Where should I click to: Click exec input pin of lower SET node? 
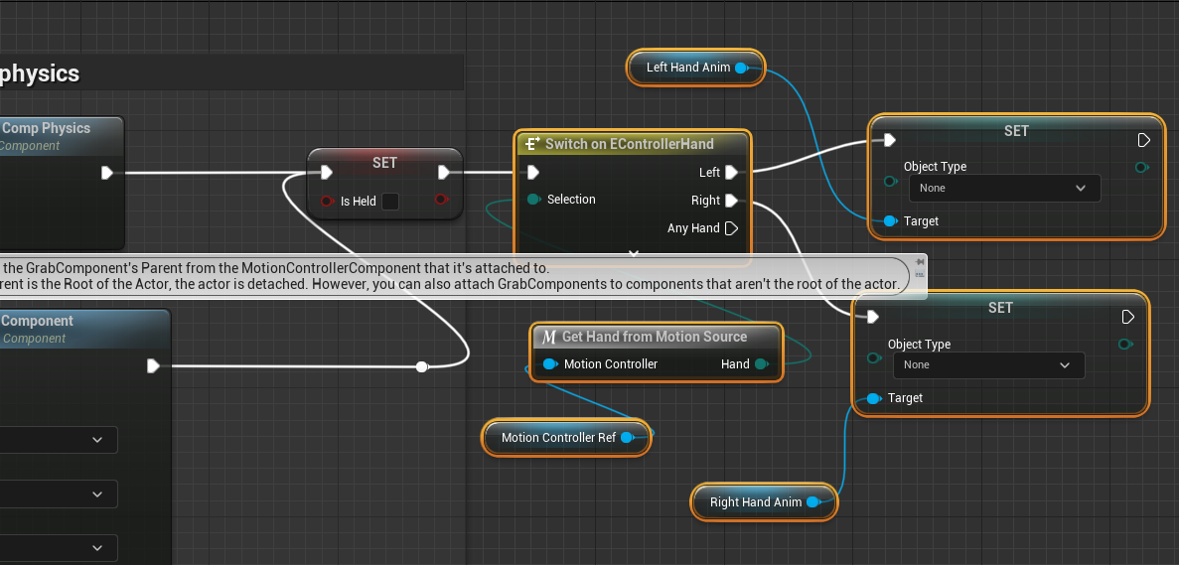click(x=872, y=317)
